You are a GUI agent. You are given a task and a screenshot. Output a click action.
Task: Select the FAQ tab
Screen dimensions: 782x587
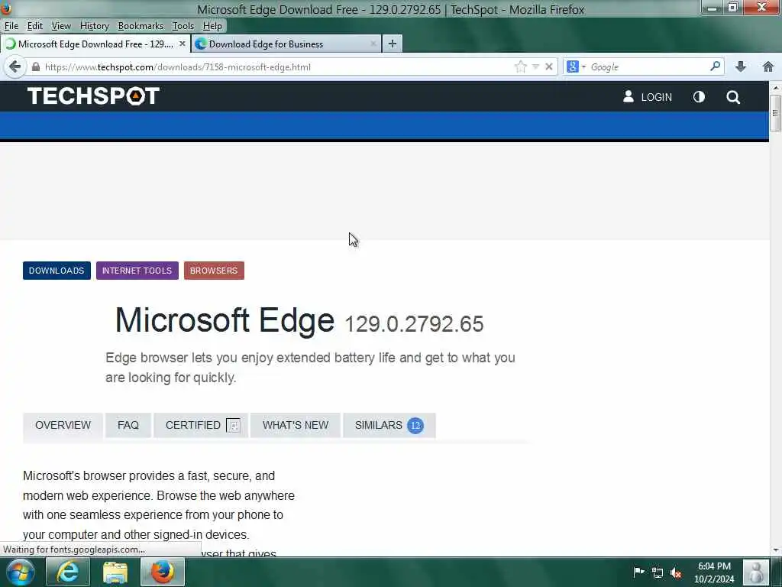point(128,425)
